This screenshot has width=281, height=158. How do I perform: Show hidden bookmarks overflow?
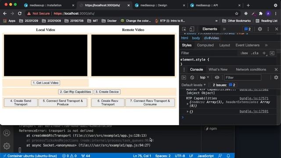click(216, 21)
